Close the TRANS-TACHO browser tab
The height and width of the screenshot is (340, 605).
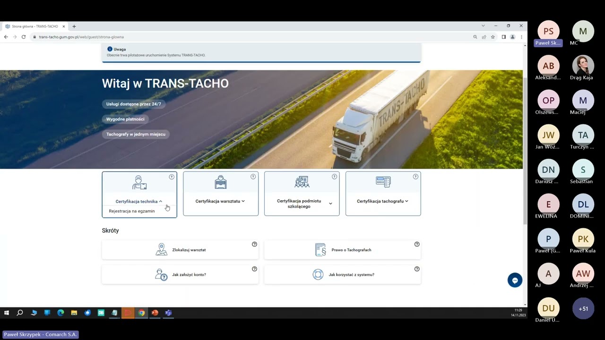63,26
